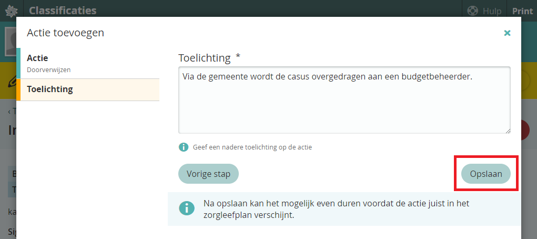Image resolution: width=537 pixels, height=239 pixels.
Task: Click the user avatar thumbnail
Action: (x=9, y=41)
